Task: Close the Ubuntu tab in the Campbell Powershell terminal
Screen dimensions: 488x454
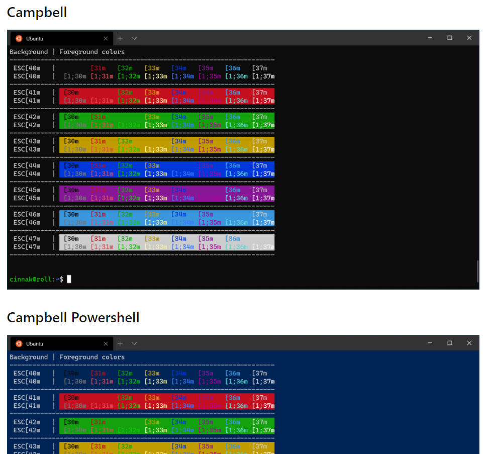Action: point(106,343)
